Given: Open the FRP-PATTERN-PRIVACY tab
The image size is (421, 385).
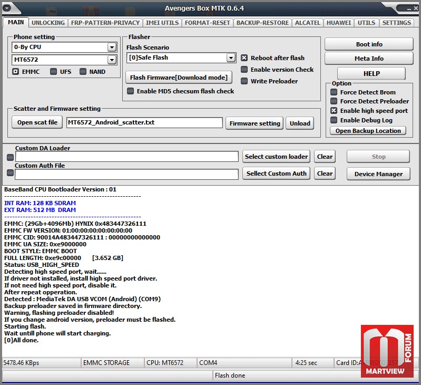Looking at the screenshot, I should coord(105,23).
